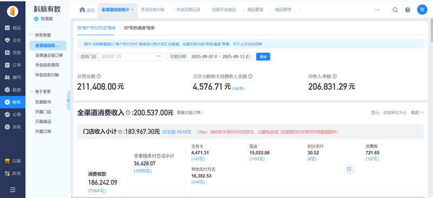
Task: Click 积分支付 (6笔) link
Action: click(x=312, y=159)
